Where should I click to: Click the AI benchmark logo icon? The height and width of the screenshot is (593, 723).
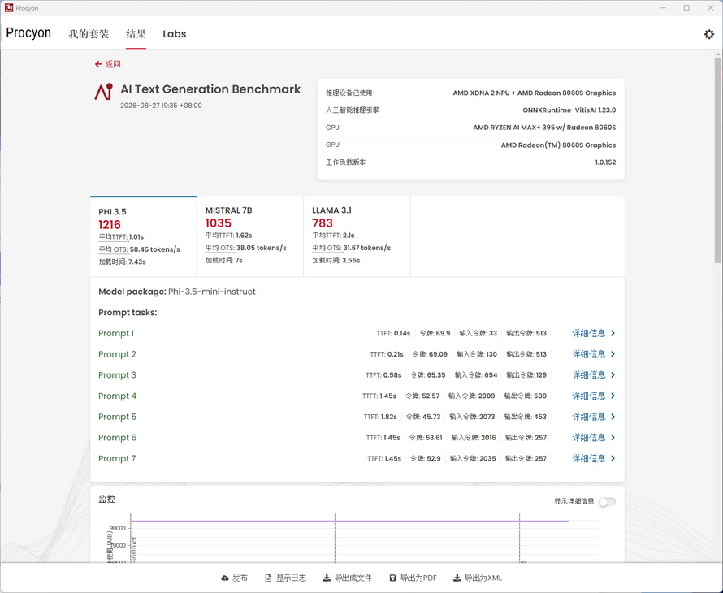click(x=104, y=92)
